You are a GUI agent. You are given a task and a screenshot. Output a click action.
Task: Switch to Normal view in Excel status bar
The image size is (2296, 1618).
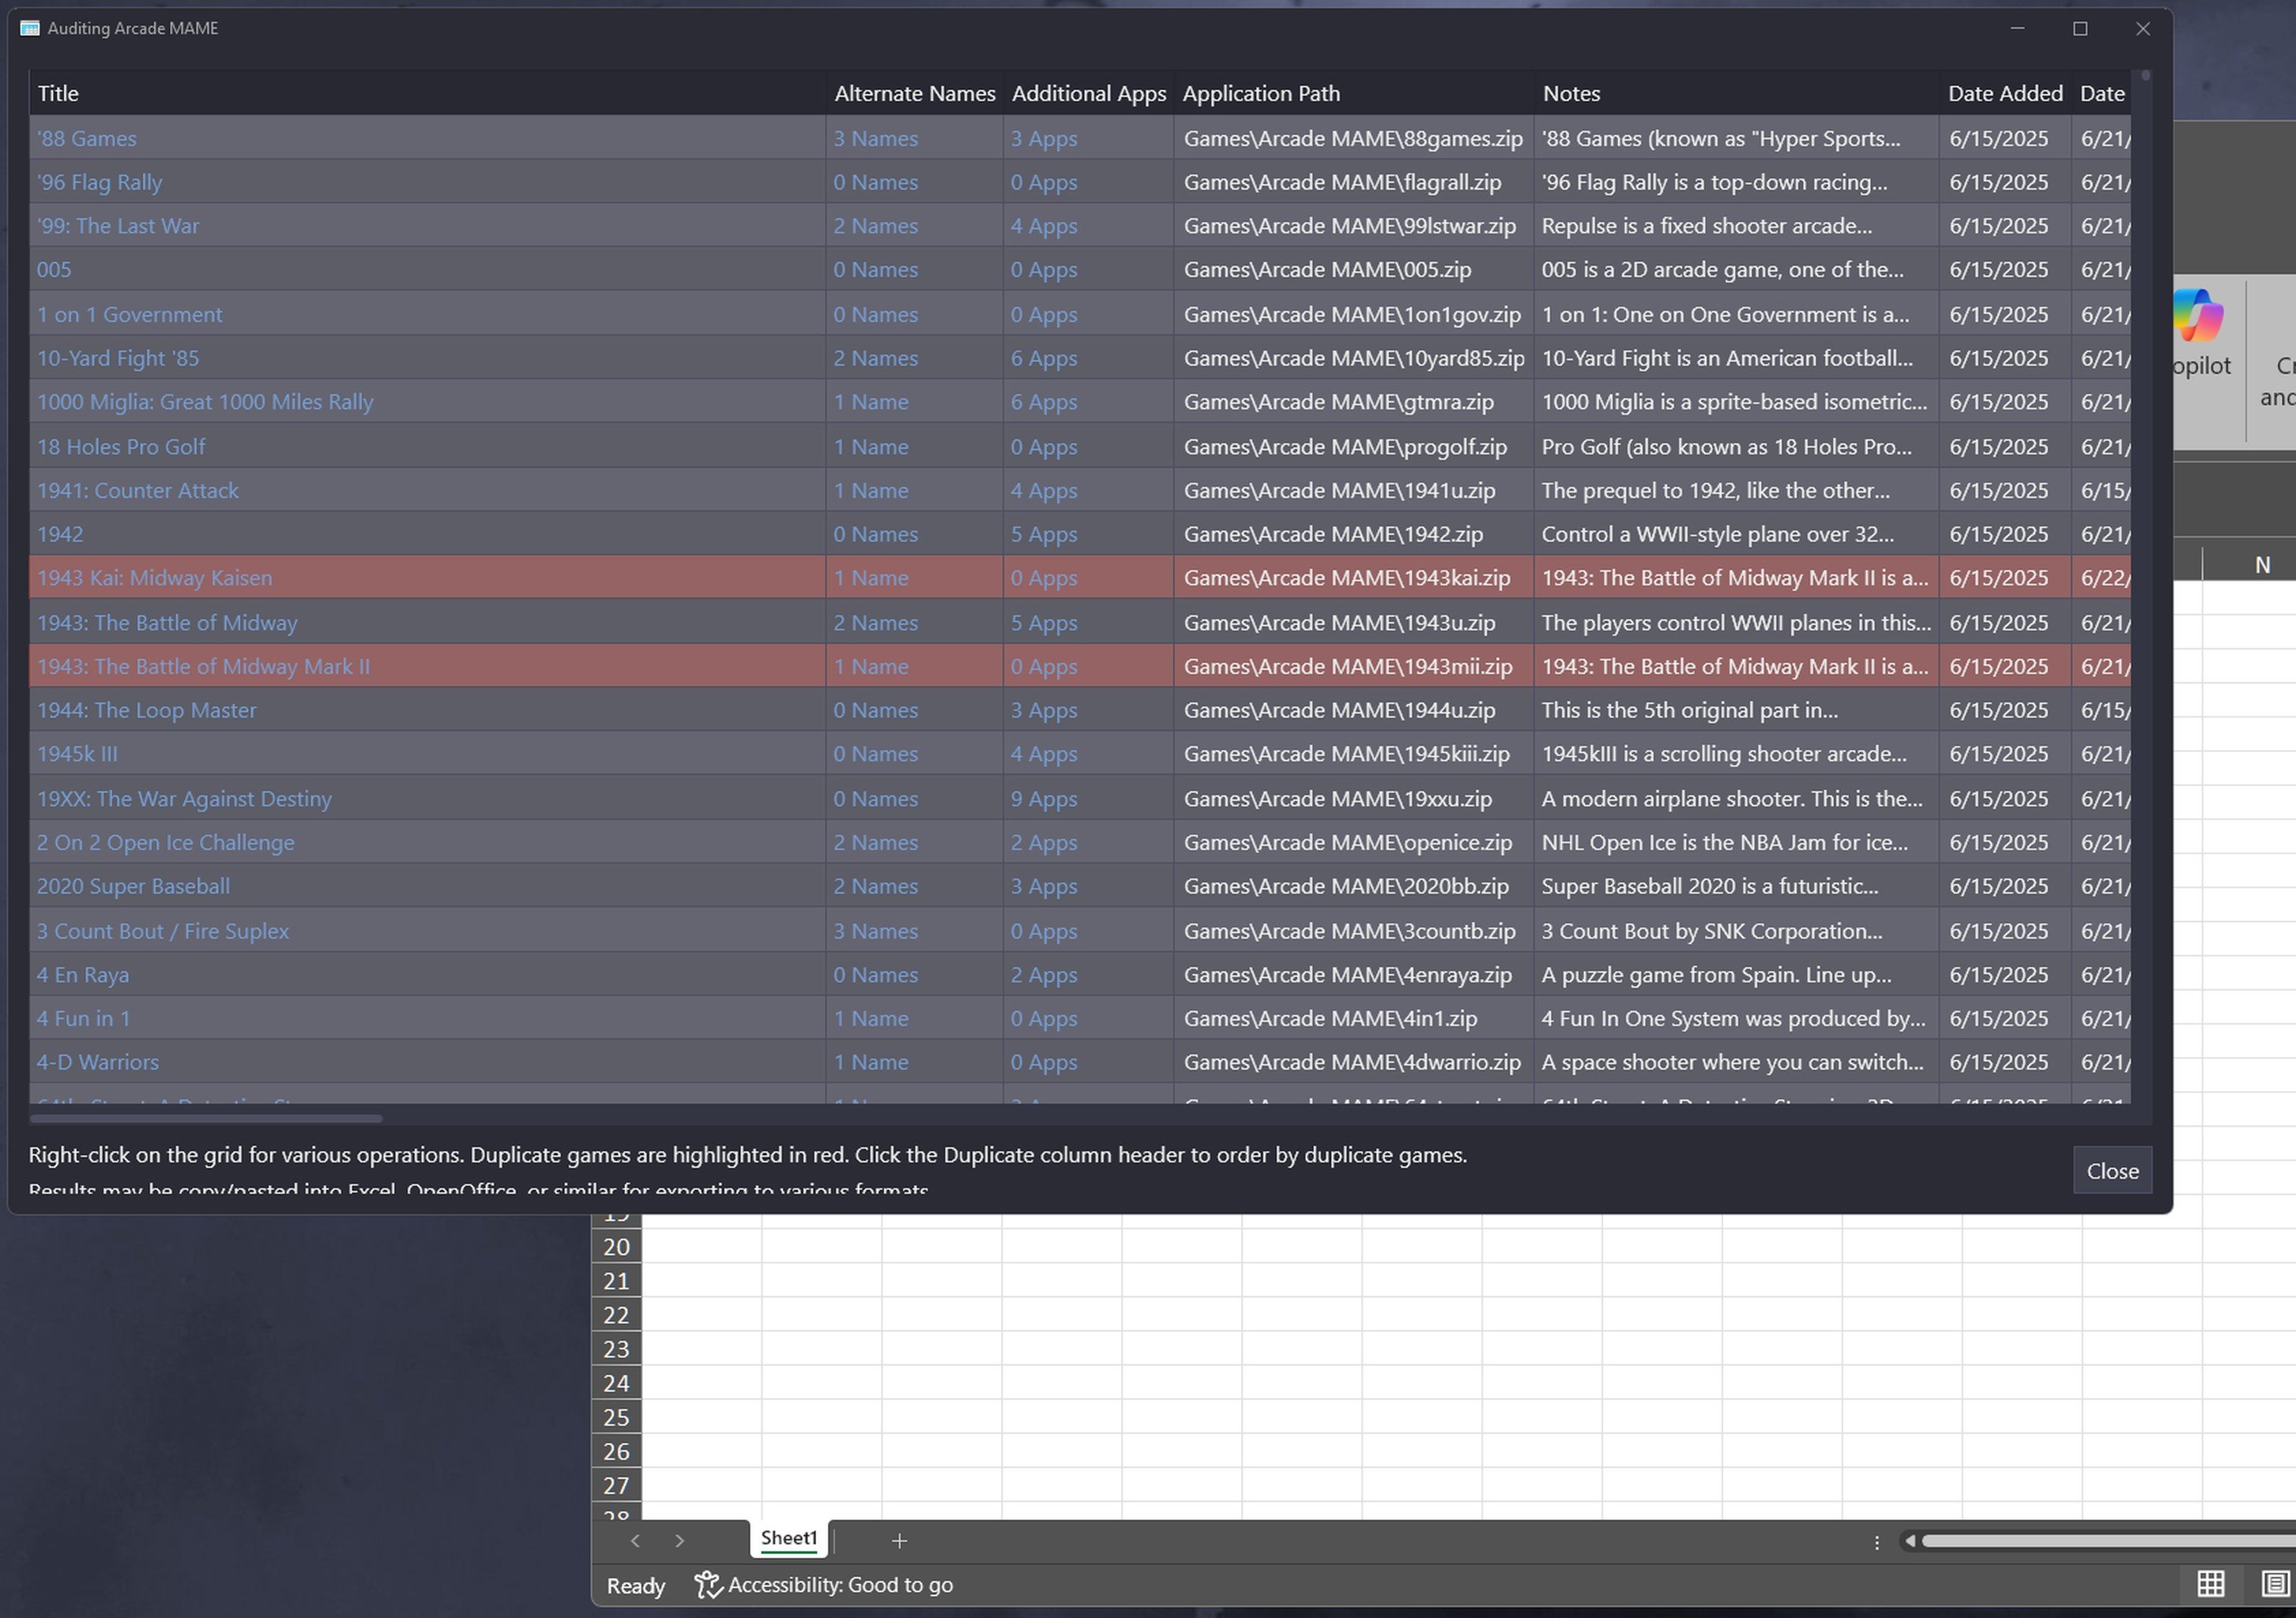[x=2211, y=1584]
